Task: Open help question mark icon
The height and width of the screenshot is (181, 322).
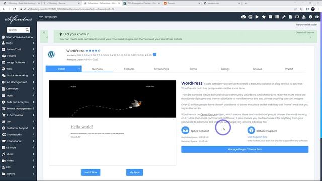Action: pos(310,17)
